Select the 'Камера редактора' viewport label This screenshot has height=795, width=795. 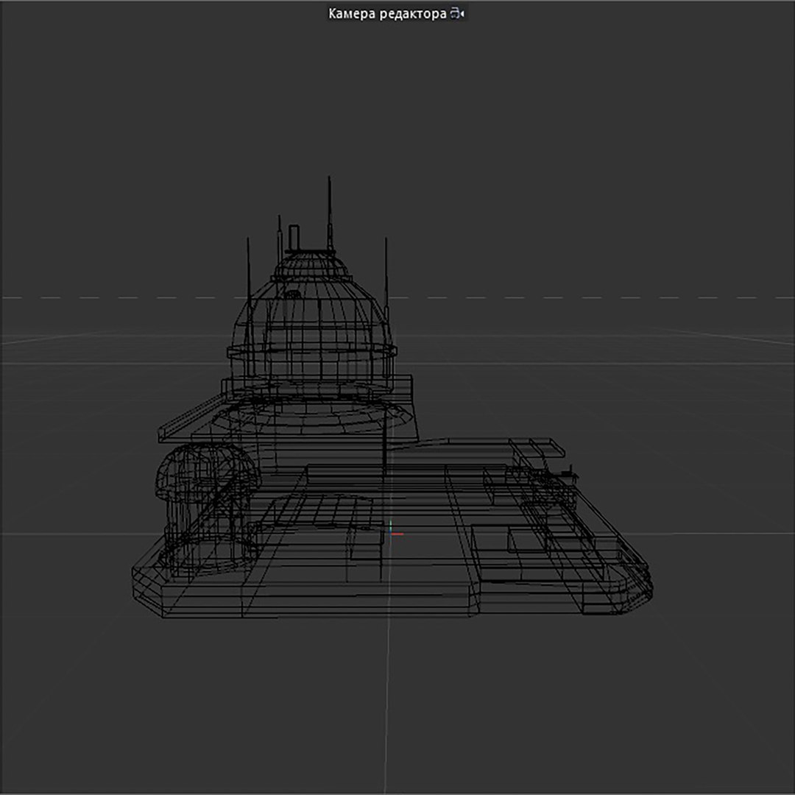click(x=387, y=14)
